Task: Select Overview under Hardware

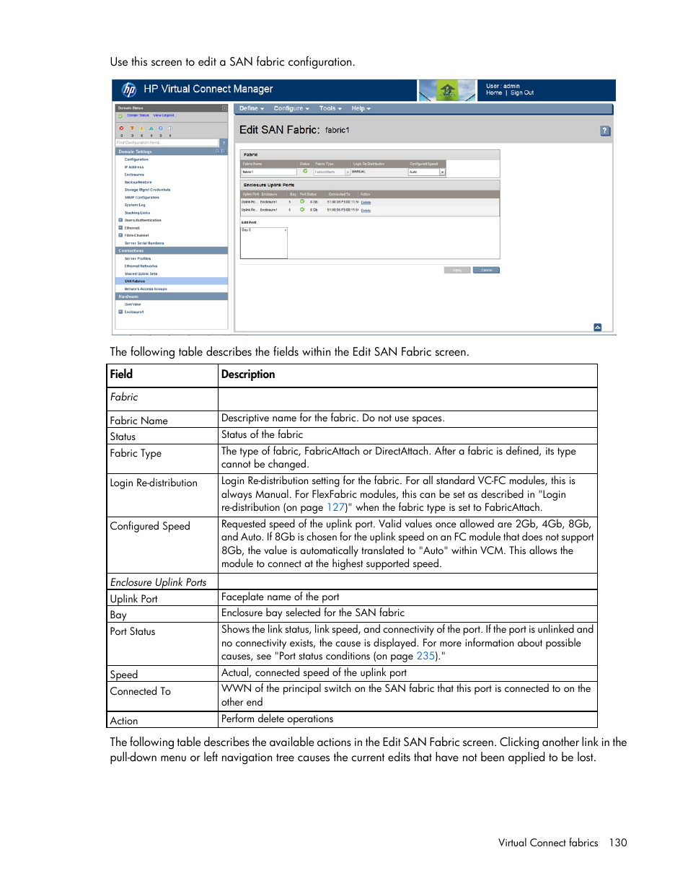Action: pyautogui.click(x=133, y=304)
